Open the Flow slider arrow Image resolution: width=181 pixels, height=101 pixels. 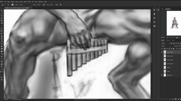tap(54, 5)
